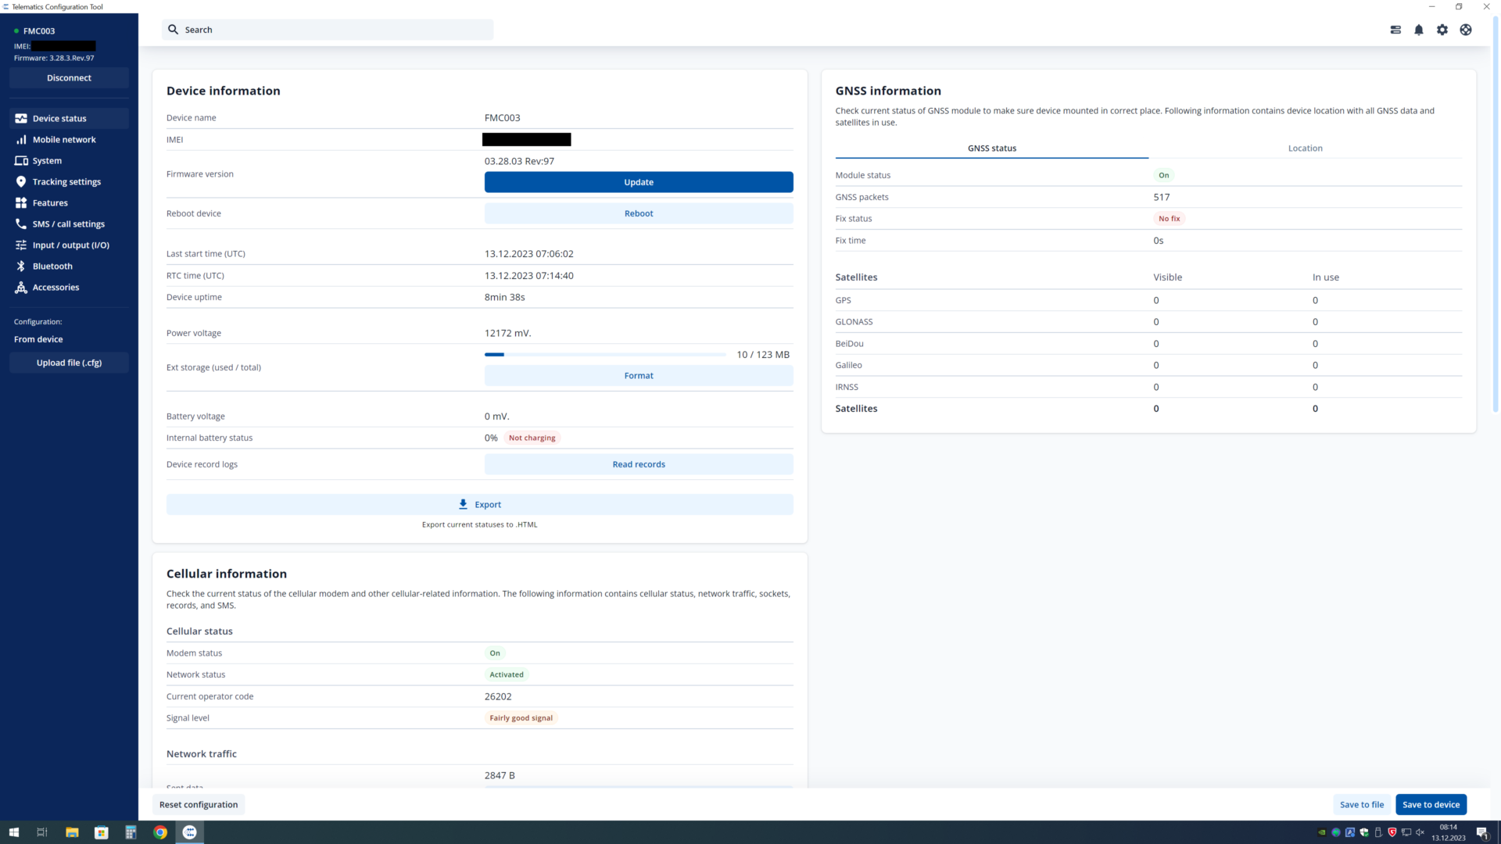
Task: Open the Device status sidebar icon
Action: tap(21, 119)
